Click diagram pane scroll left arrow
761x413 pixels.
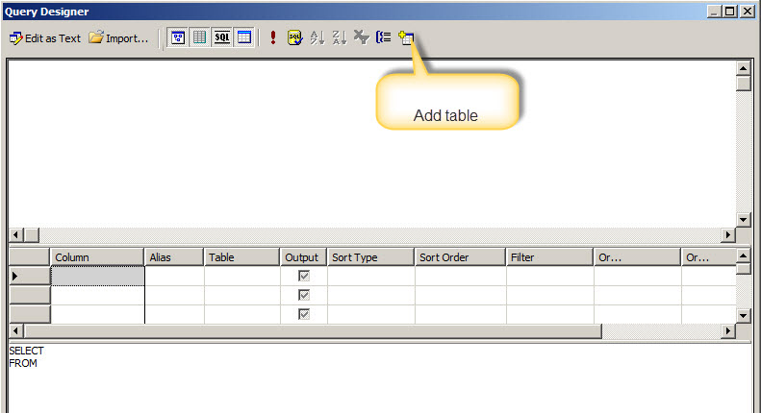click(16, 235)
